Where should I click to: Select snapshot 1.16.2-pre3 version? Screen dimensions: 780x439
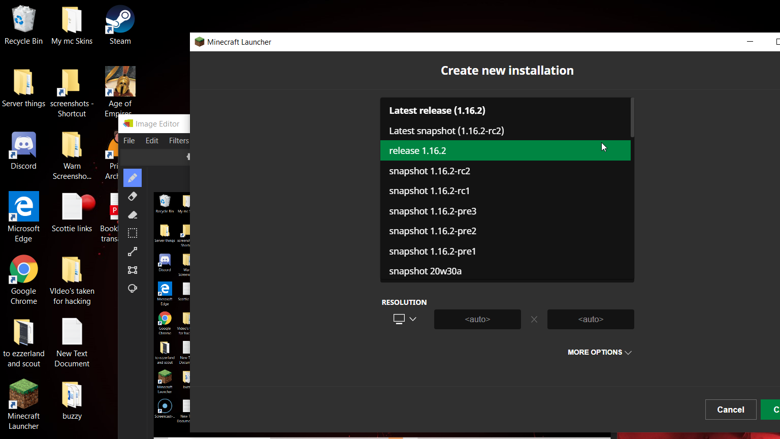coord(433,211)
